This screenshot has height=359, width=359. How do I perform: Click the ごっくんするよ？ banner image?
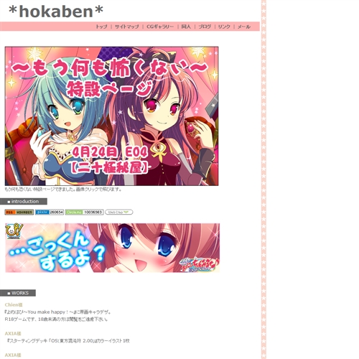coord(113,248)
